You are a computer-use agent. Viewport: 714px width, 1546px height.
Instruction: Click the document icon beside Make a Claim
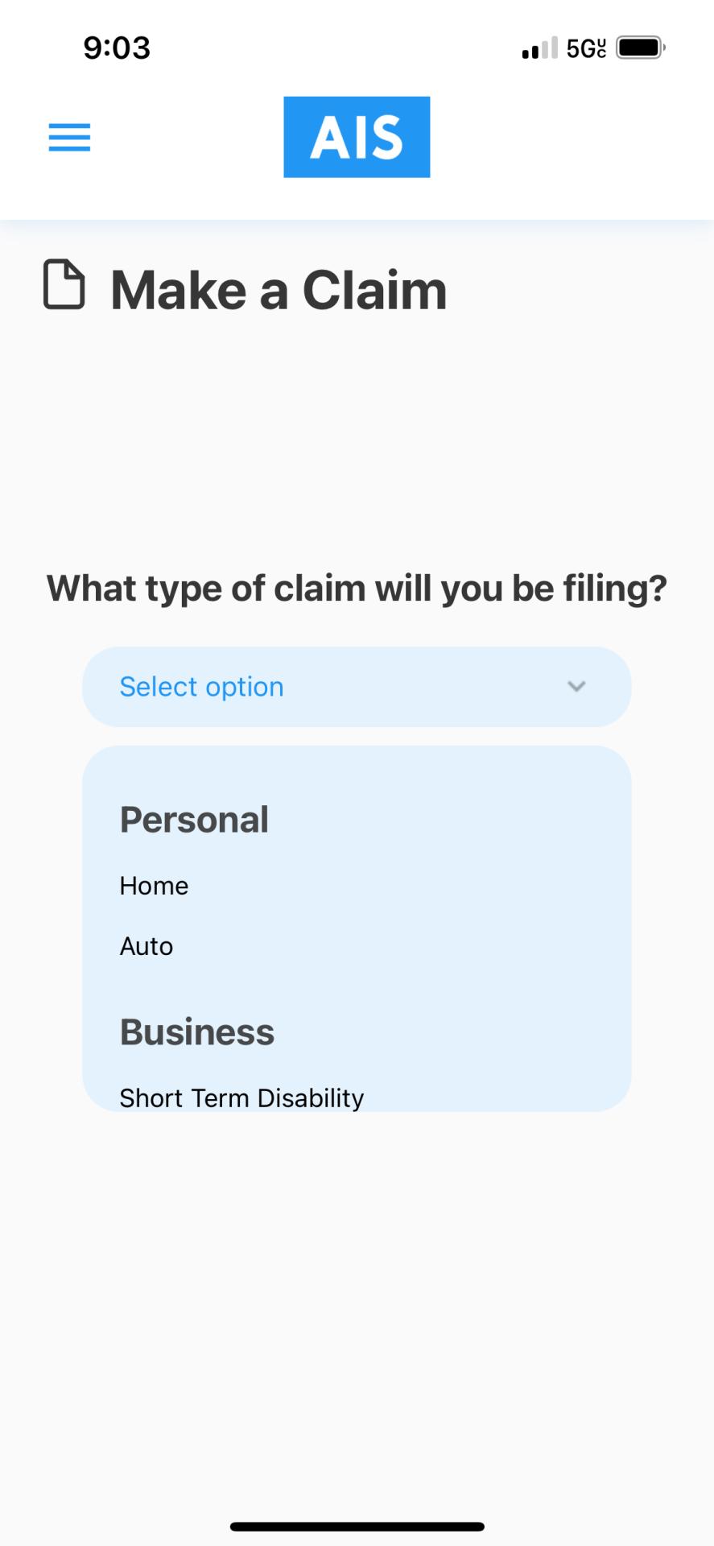(64, 285)
